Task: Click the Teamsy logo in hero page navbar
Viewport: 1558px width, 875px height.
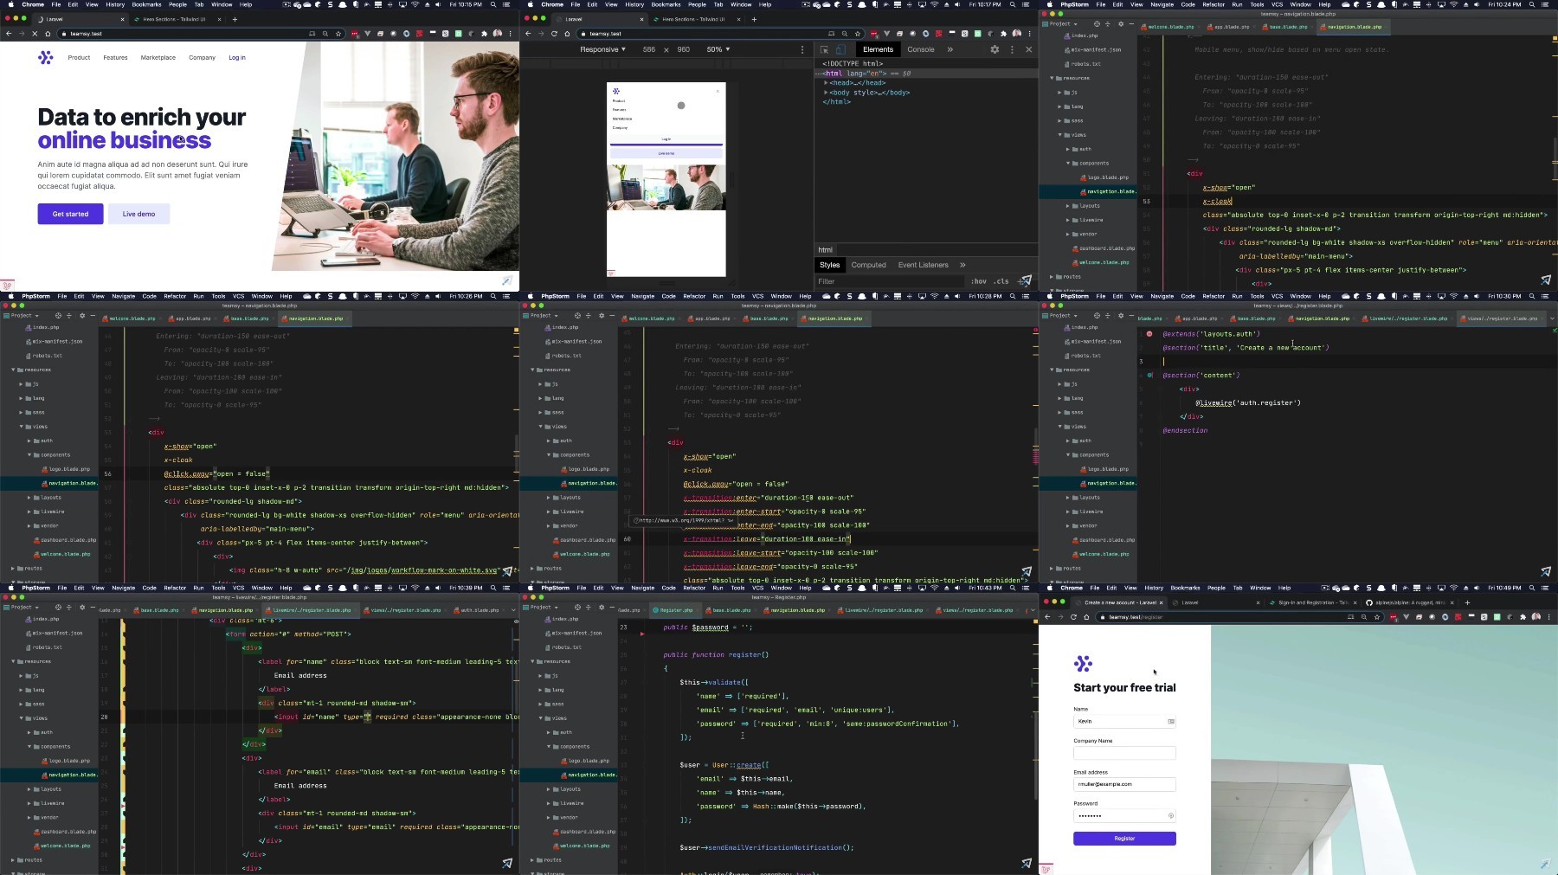Action: pos(46,58)
